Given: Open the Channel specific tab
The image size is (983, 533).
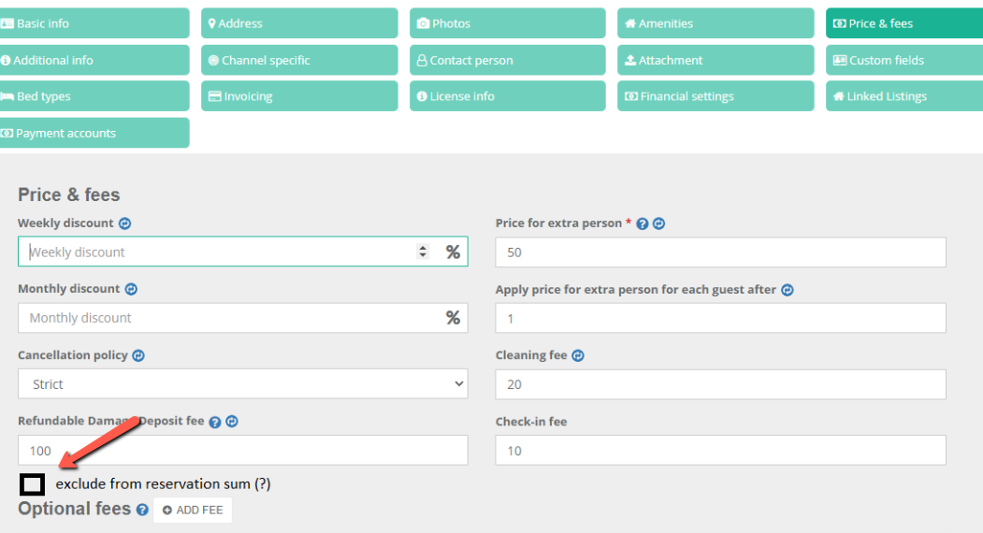Looking at the screenshot, I should point(299,60).
